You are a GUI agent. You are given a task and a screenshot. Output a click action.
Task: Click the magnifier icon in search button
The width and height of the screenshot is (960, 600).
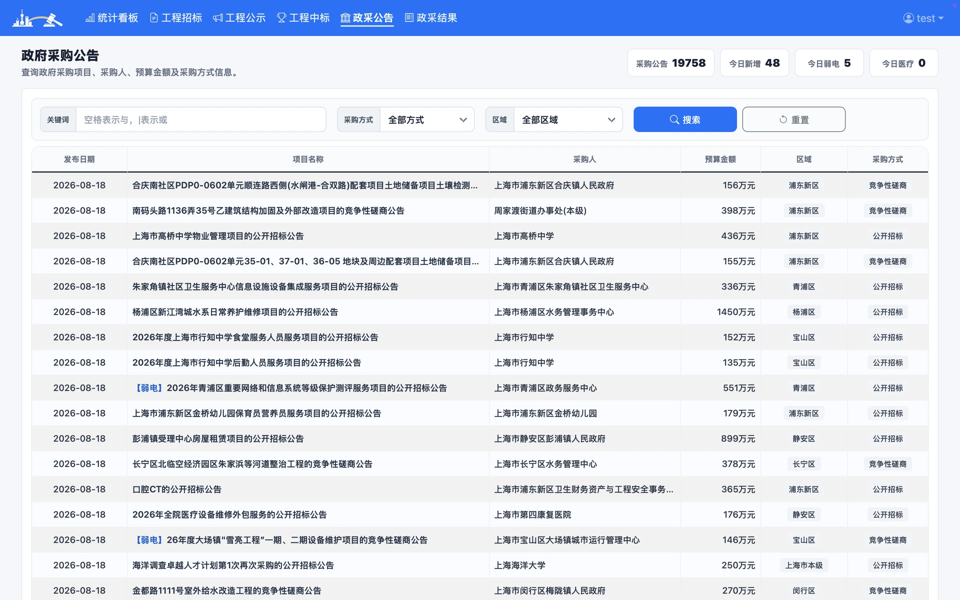(x=674, y=119)
